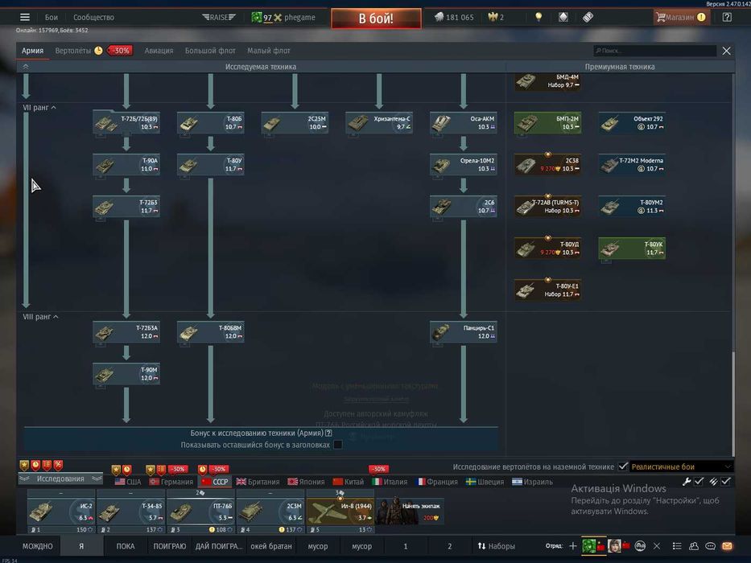Collapse the VIII ранг section

pos(41,317)
